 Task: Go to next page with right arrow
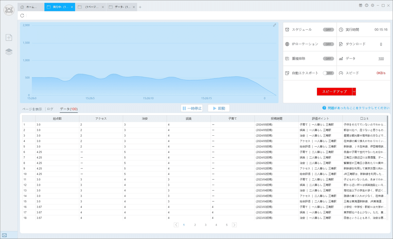click(x=234, y=225)
